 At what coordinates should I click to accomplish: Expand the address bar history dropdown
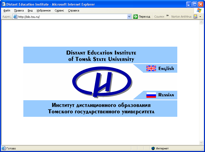129,17
